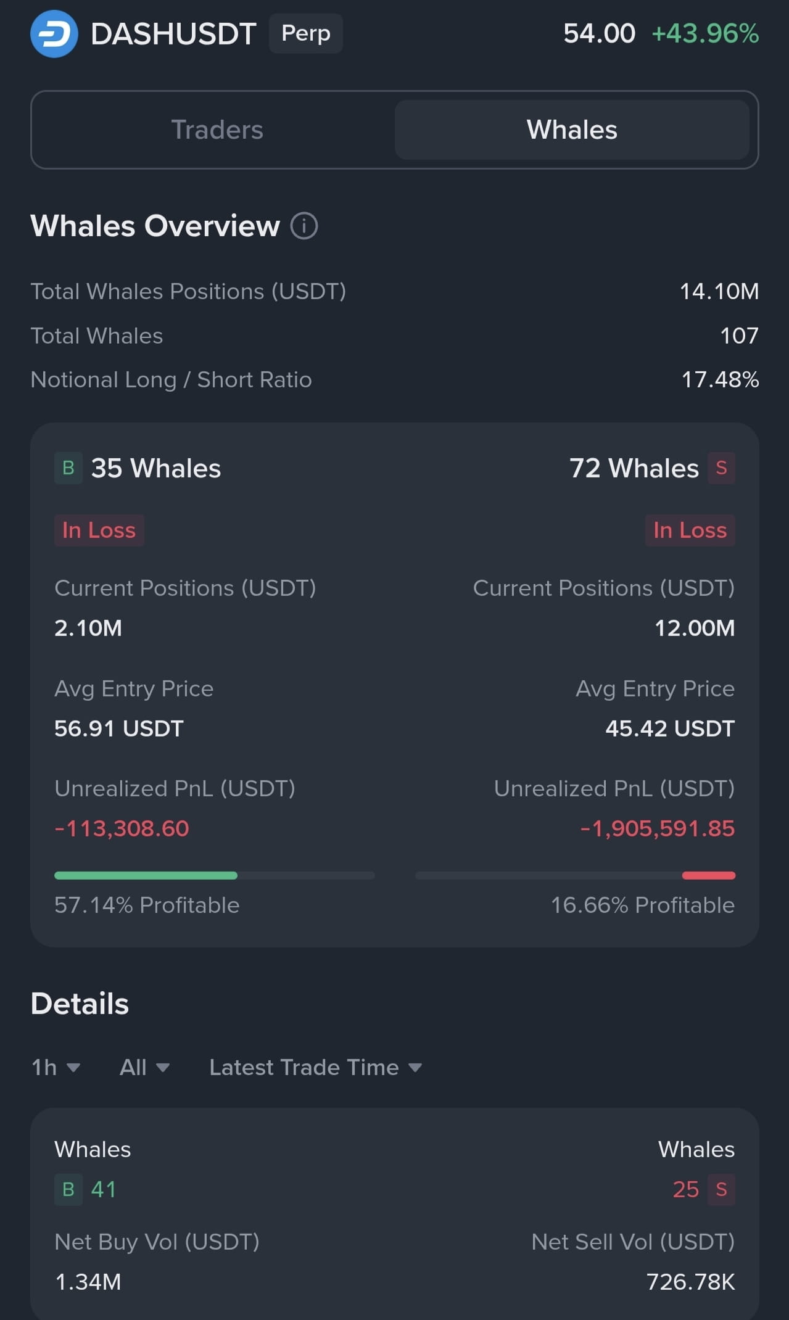Switch to the Traders tab
The width and height of the screenshot is (789, 1320).
[x=217, y=130]
